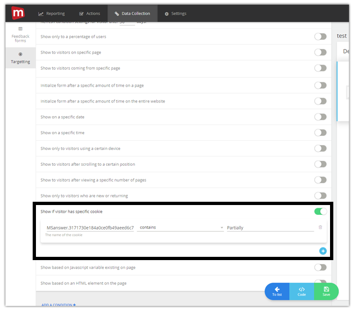Click the Data Collection link icon
Screen dimensions: 354x313
(x=117, y=14)
